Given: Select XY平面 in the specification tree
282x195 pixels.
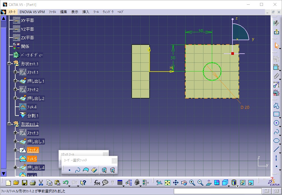Looking at the screenshot, I should [28, 21].
